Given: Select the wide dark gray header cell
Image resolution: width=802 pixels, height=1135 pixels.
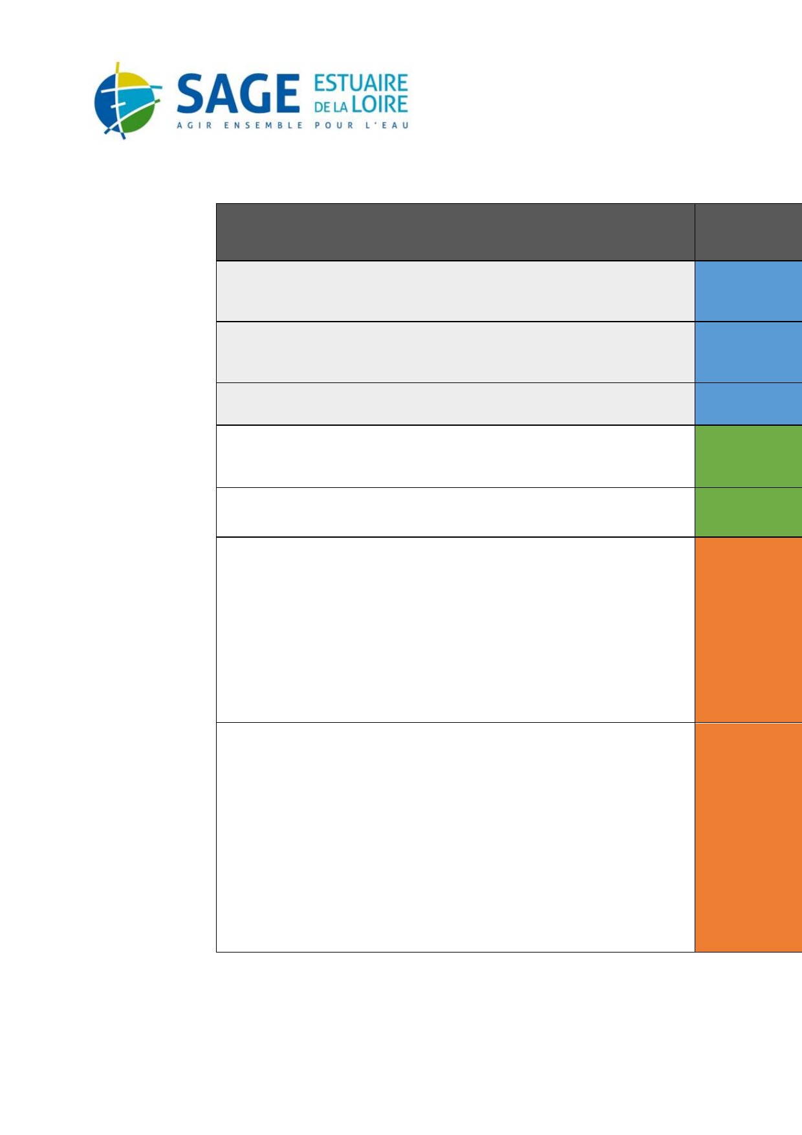Looking at the screenshot, I should [455, 232].
